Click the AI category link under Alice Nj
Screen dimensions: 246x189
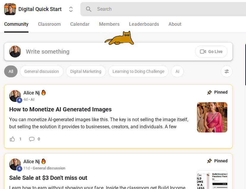(x=32, y=100)
